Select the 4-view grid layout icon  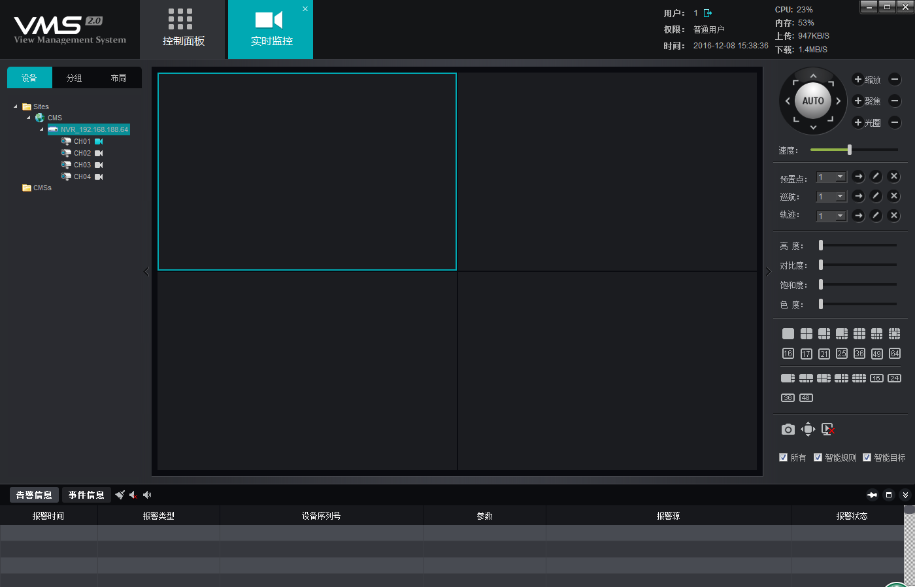point(807,333)
